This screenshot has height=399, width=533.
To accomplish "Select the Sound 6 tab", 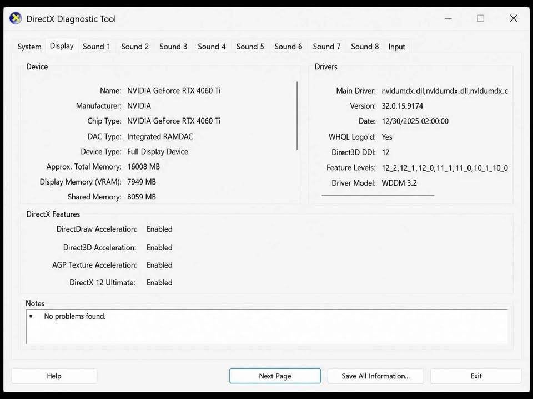I will 288,47.
